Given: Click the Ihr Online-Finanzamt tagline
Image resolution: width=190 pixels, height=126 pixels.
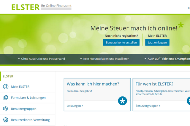Looking at the screenshot, I should click(56, 6).
